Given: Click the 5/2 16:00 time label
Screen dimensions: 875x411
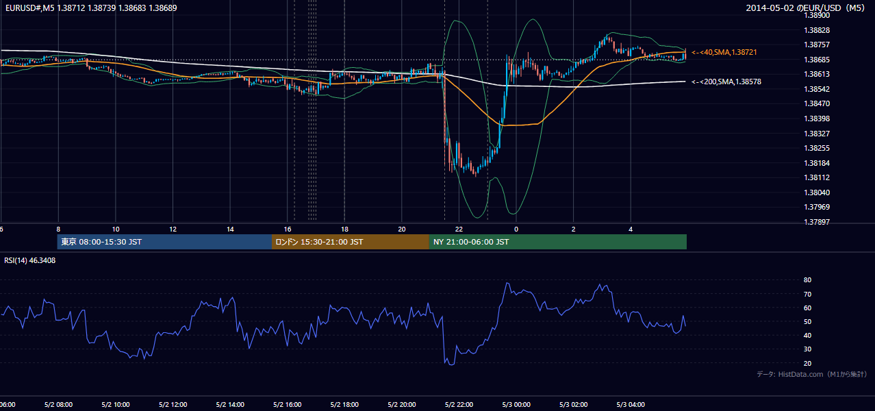Looking at the screenshot, I should (x=288, y=405).
